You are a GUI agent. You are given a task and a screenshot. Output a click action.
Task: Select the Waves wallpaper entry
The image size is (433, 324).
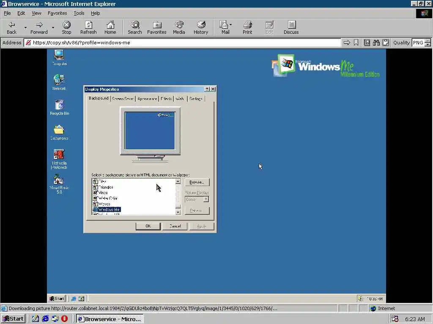[104, 204]
